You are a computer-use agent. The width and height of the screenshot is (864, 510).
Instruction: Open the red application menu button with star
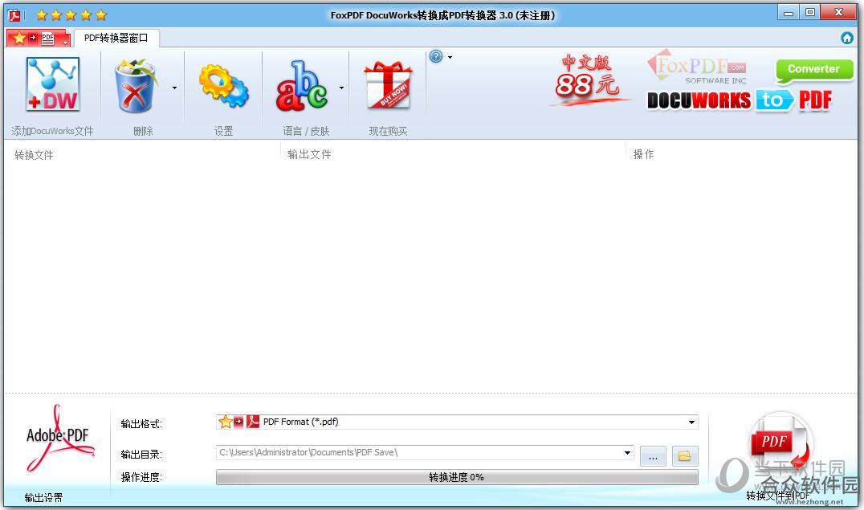point(38,38)
